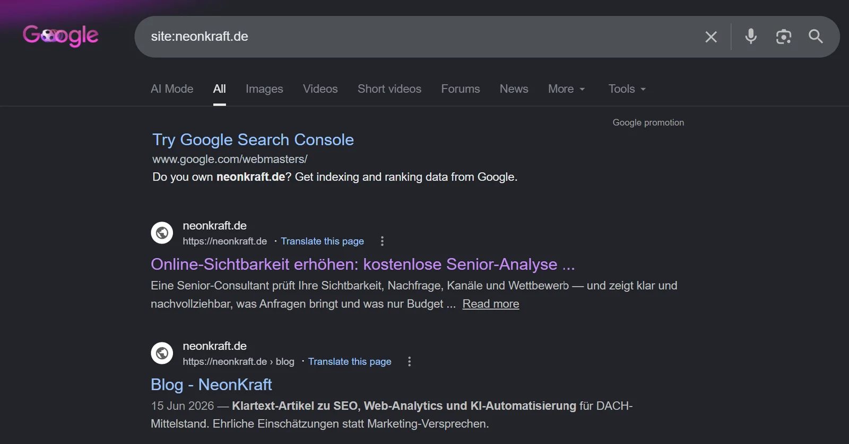Open Online-Sichtbarkeit erhöhen result title
The height and width of the screenshot is (444, 849).
(x=363, y=264)
